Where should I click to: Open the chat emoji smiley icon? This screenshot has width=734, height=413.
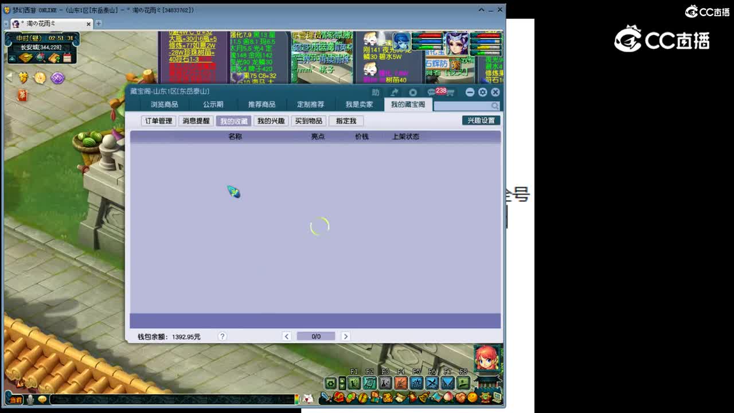pyautogui.click(x=42, y=399)
